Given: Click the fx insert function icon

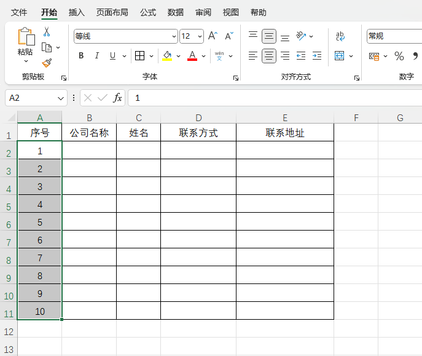Looking at the screenshot, I should point(117,98).
